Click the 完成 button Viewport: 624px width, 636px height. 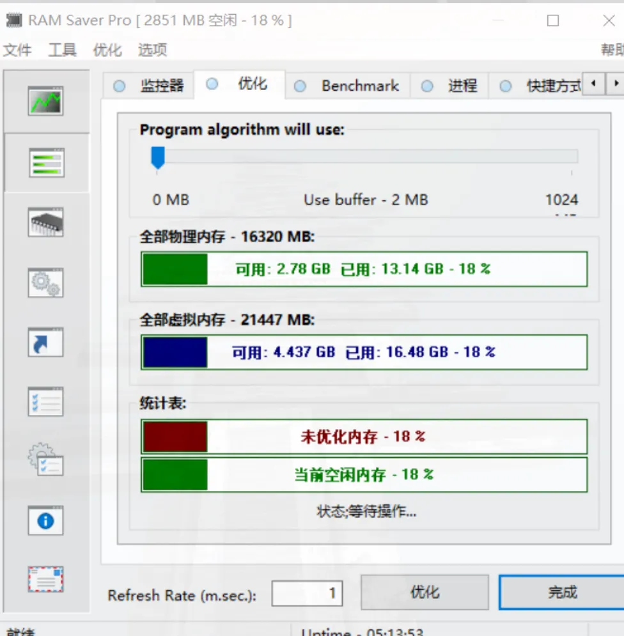point(562,592)
